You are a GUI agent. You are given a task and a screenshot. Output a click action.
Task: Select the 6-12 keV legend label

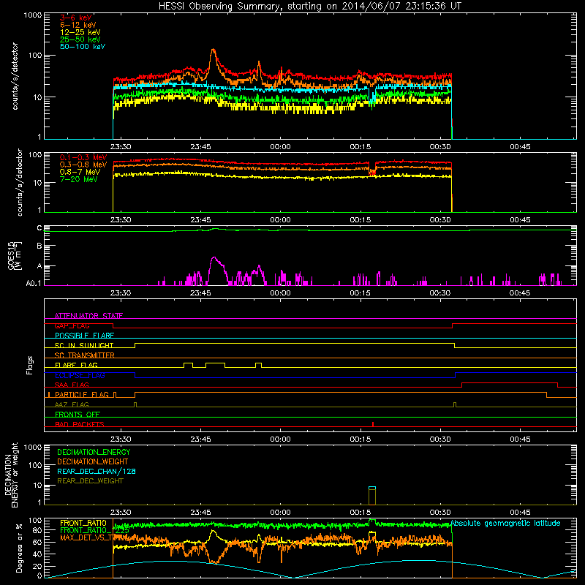pos(78,25)
